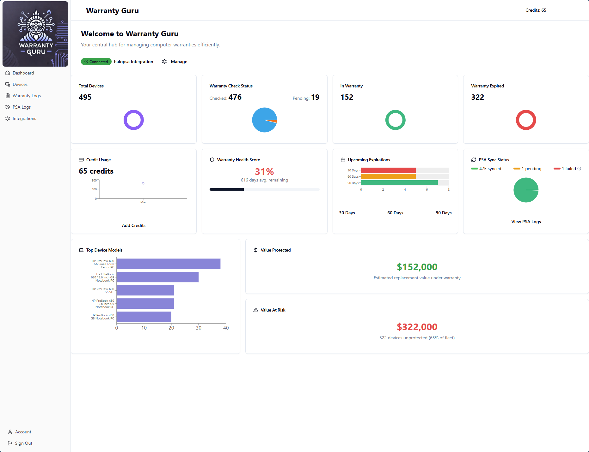Open the Account page
589x452 pixels.
click(22, 431)
